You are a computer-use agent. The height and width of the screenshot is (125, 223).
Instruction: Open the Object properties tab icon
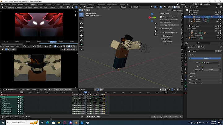click(x=186, y=73)
